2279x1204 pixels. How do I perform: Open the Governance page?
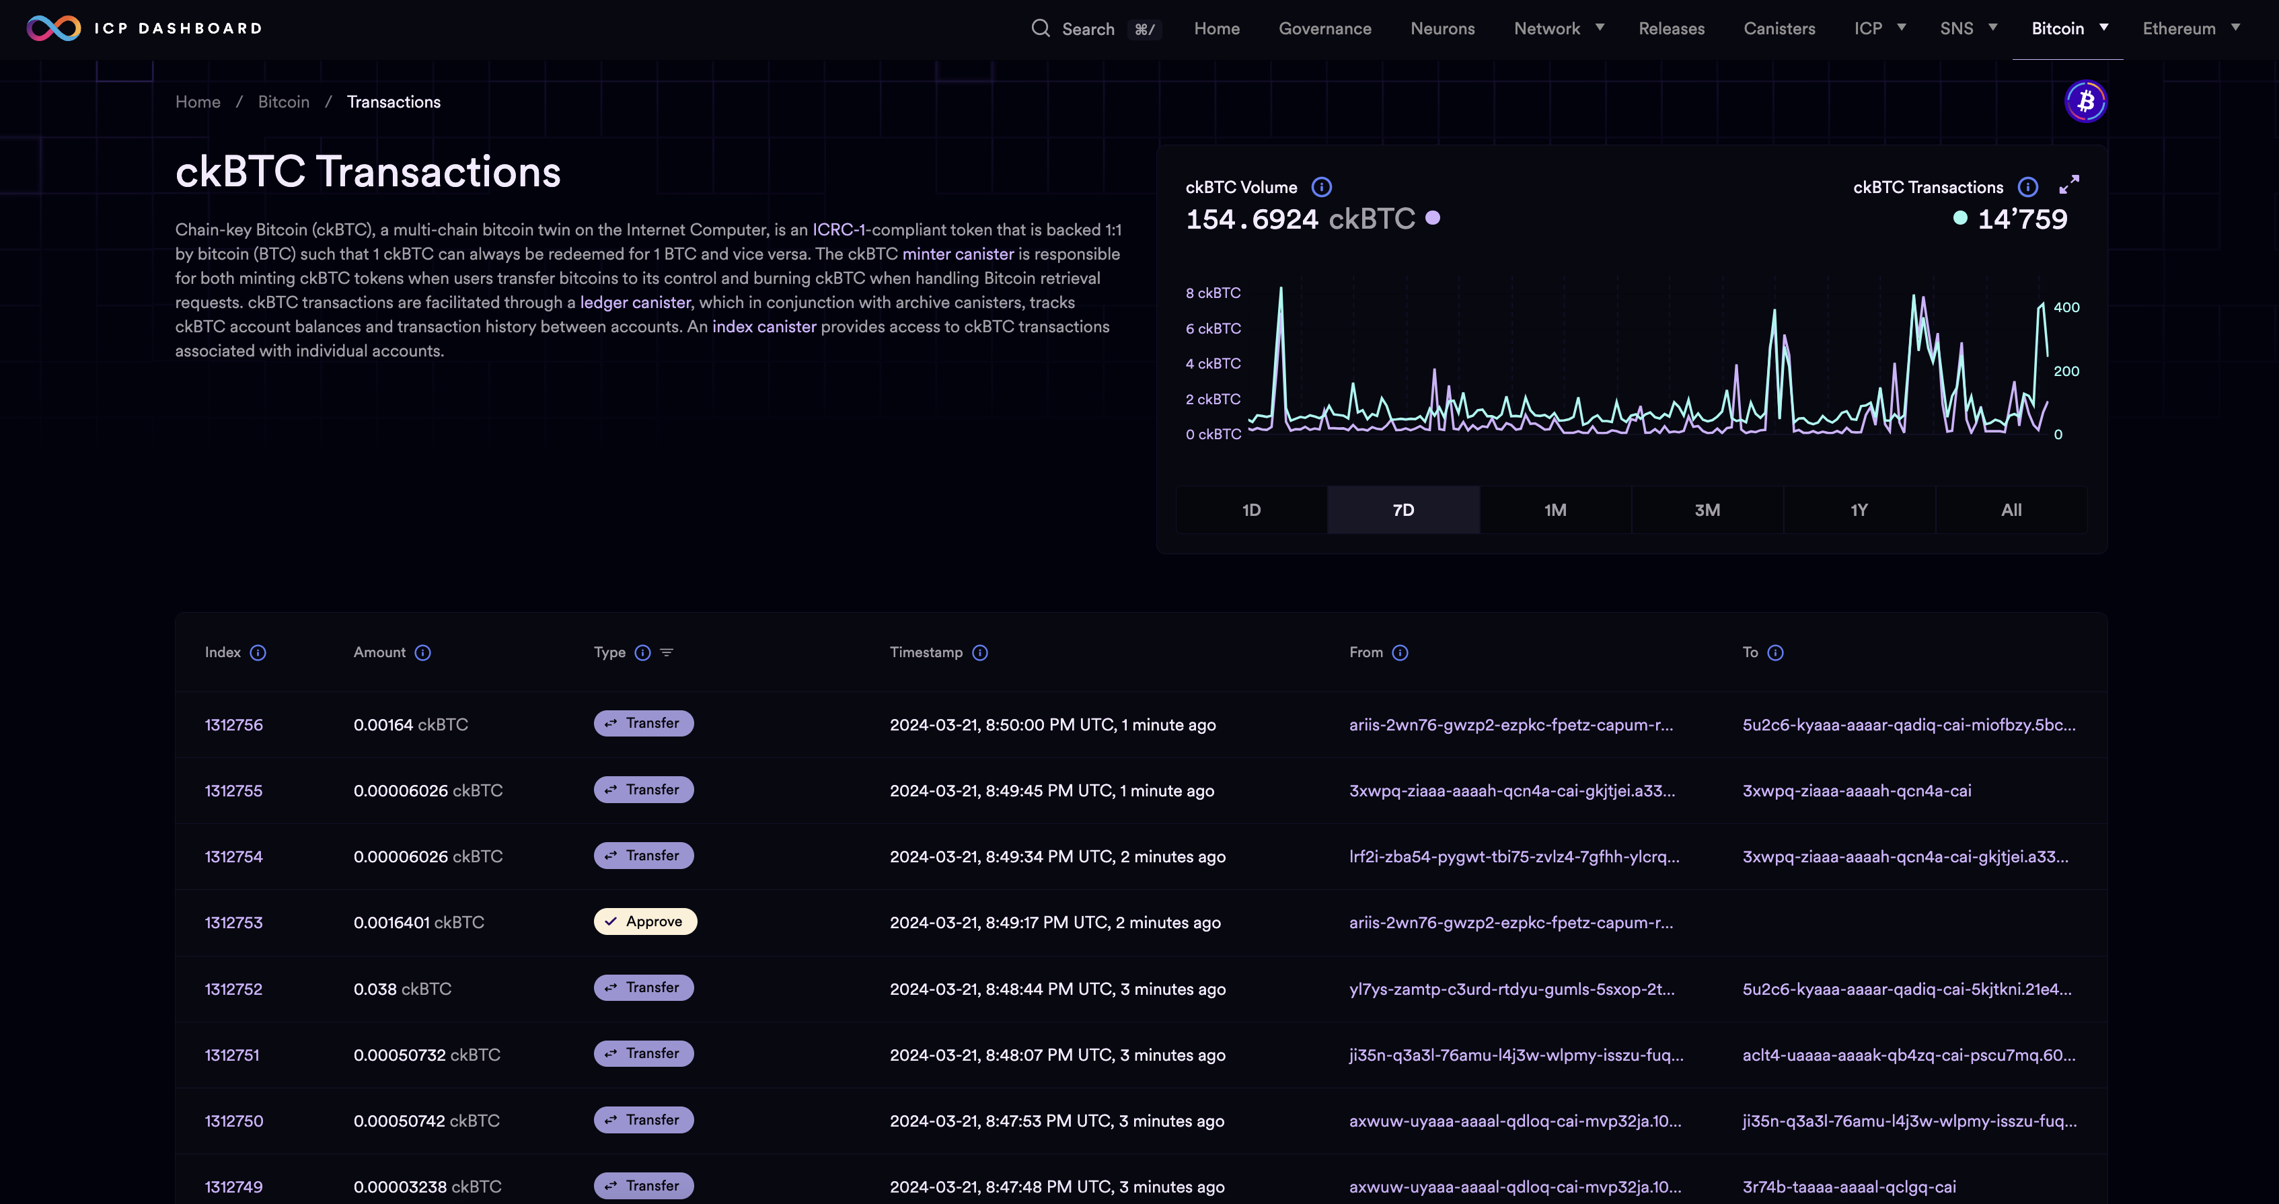coord(1324,28)
